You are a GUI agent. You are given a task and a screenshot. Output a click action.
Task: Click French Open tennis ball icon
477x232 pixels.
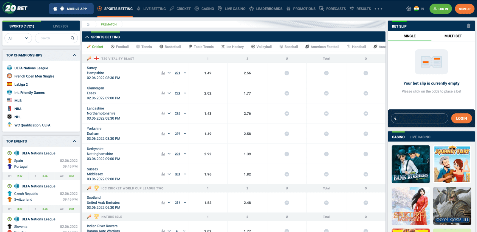coord(10,76)
